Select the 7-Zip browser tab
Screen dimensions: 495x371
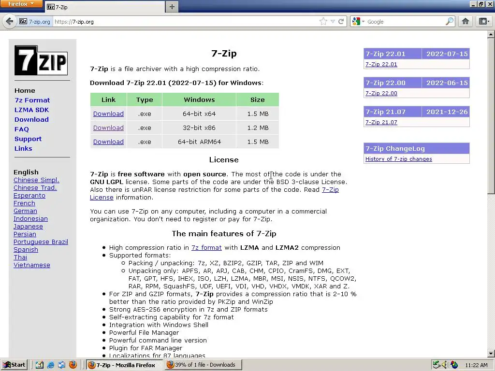[x=105, y=7]
